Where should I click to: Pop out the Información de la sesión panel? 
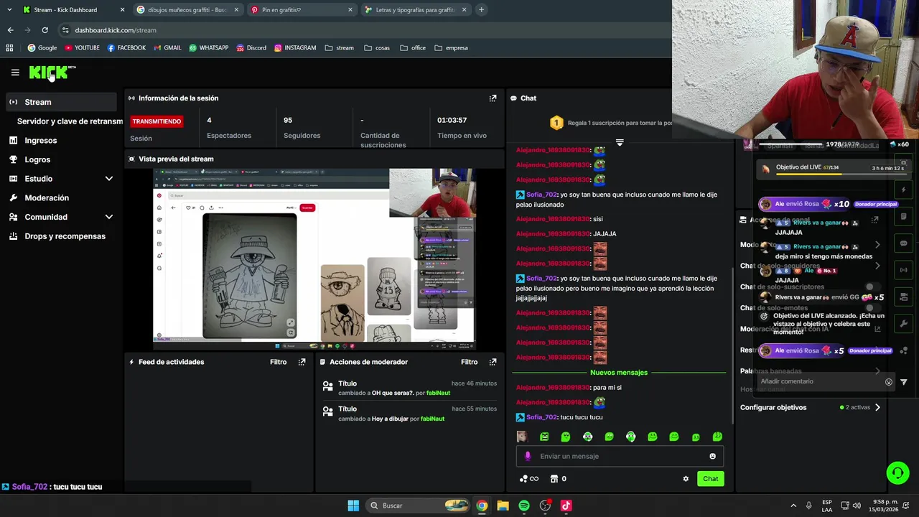493,98
